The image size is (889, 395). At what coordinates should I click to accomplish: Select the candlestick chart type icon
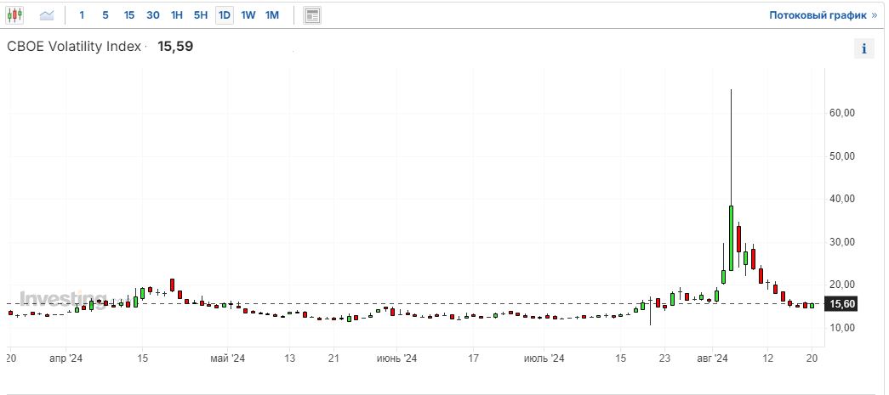(x=16, y=15)
